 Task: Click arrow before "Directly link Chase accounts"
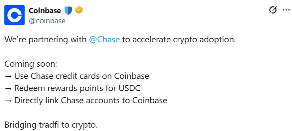(8, 101)
